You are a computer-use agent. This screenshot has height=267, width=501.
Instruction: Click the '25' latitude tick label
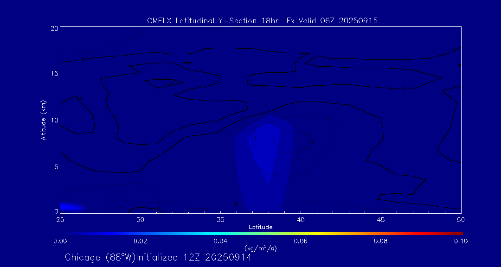[x=60, y=219]
